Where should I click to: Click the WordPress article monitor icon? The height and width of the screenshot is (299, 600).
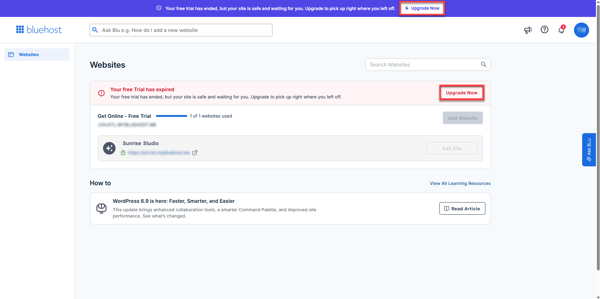[101, 208]
